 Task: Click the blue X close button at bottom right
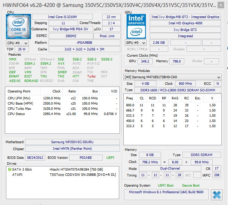pyautogui.click(x=217, y=195)
